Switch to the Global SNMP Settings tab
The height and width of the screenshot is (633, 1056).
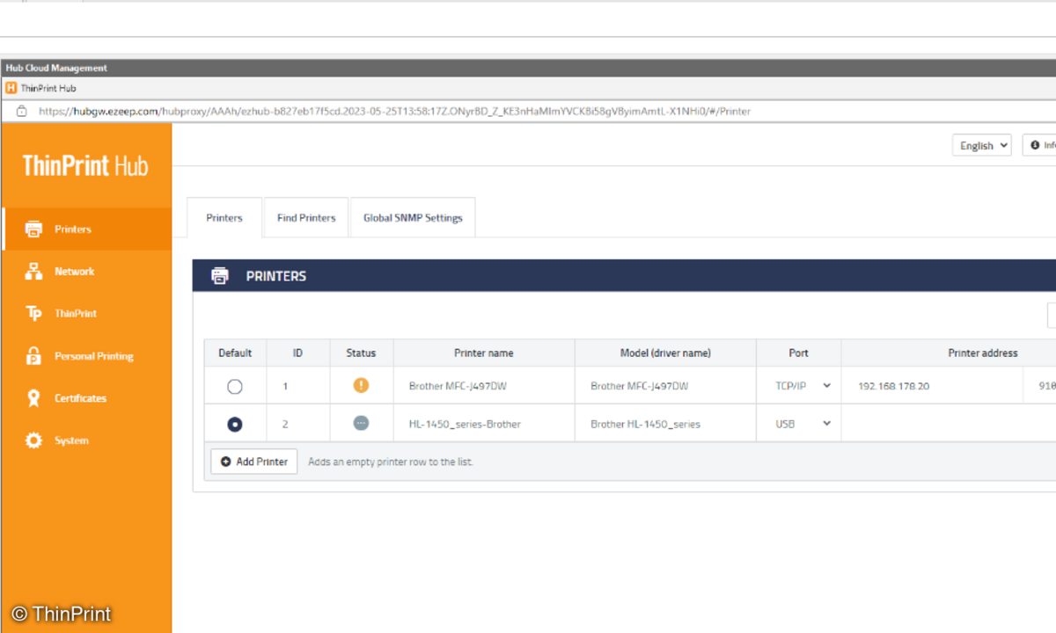click(x=413, y=218)
